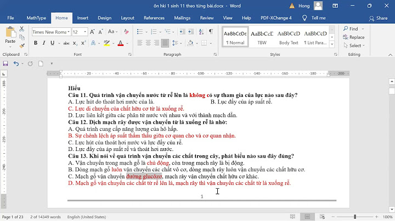Switch to the Layout tab
The height and width of the screenshot is (221, 395).
pos(127,18)
